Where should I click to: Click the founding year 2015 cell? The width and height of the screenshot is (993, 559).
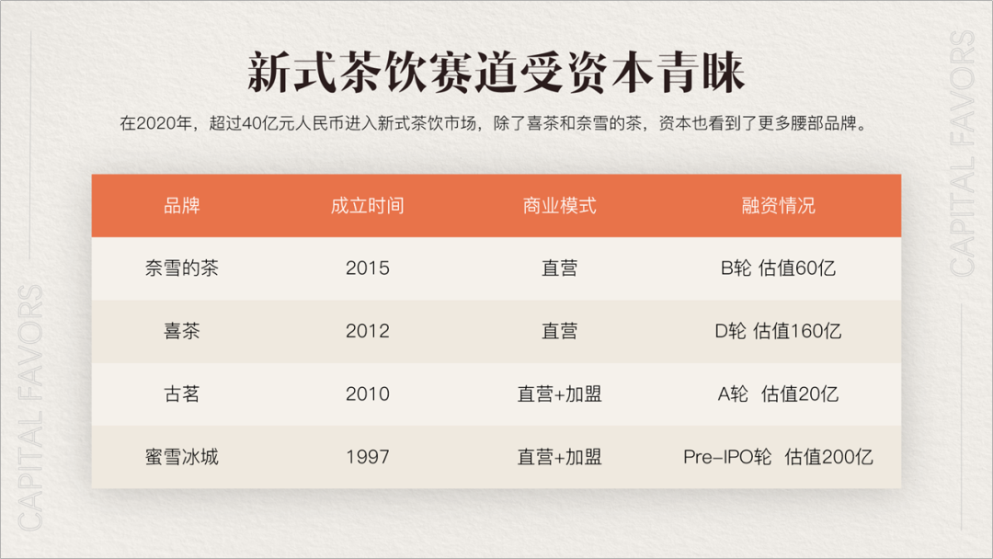[367, 268]
